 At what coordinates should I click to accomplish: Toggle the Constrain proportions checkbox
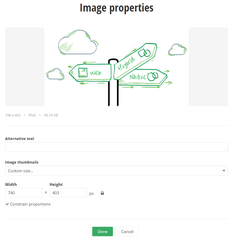pyautogui.click(x=7, y=204)
